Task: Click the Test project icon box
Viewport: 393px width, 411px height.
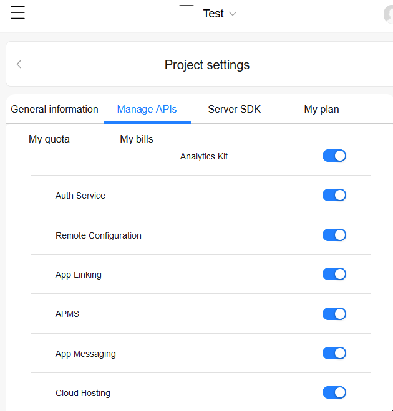Action: 187,14
